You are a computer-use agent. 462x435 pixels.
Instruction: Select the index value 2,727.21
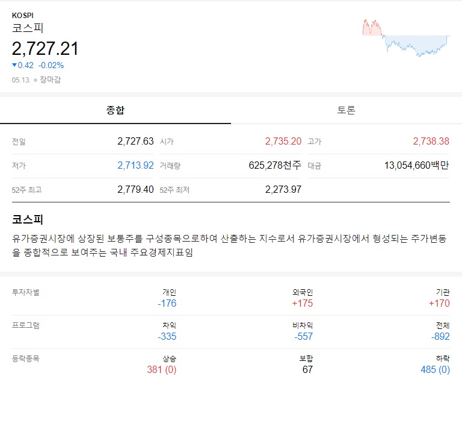(45, 49)
